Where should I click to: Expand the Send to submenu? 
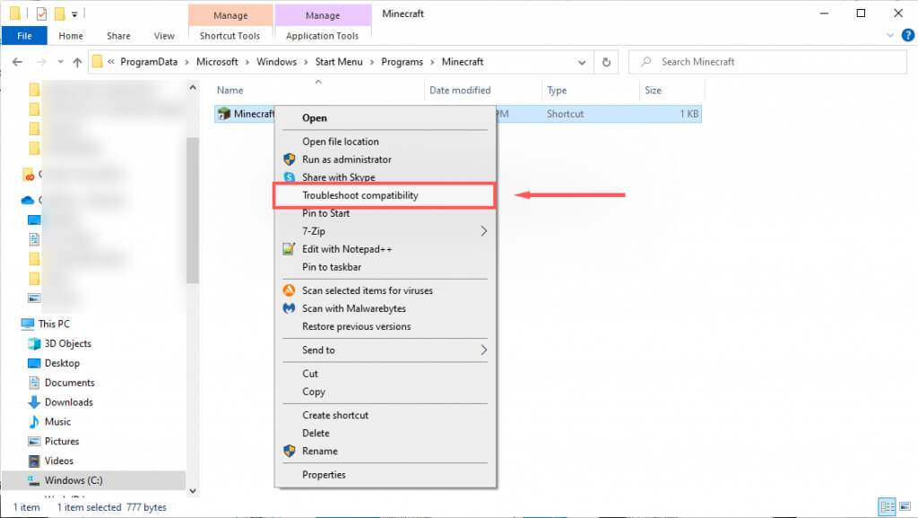pyautogui.click(x=484, y=350)
